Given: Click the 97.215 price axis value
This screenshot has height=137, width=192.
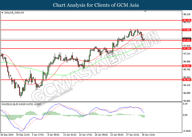Looking at the screenshot, I should [x=187, y=54].
